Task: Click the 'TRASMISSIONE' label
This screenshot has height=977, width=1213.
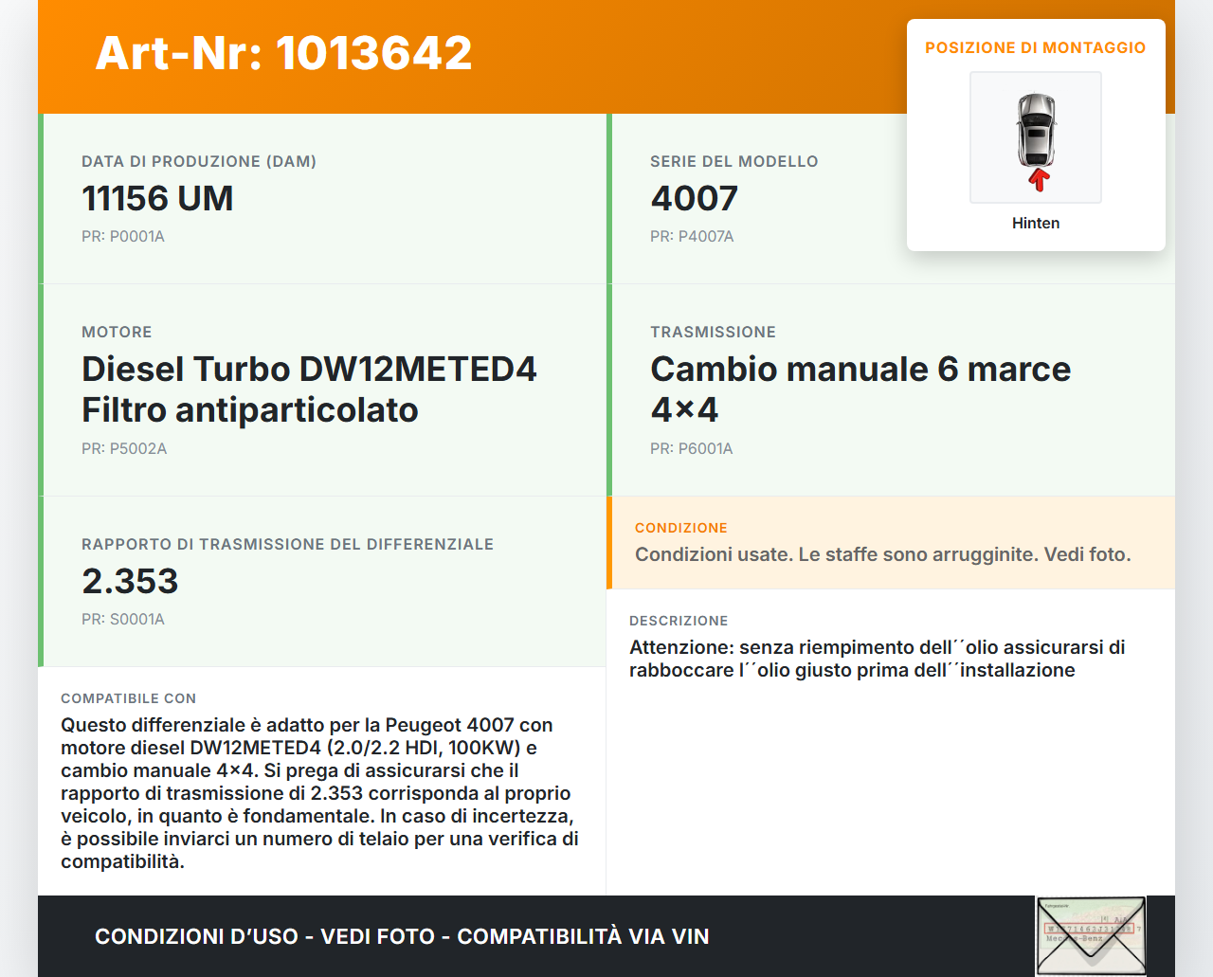Action: point(713,332)
